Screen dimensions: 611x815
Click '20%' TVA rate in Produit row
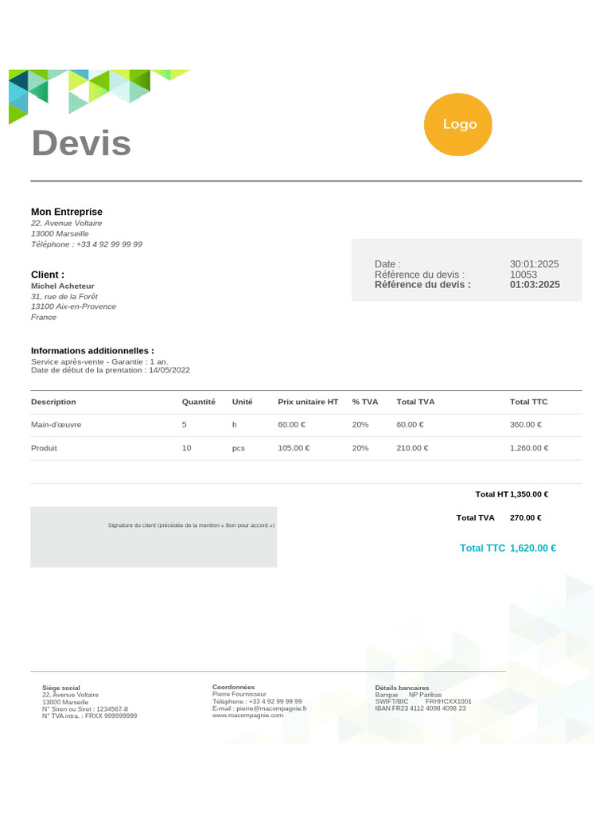pyautogui.click(x=360, y=448)
